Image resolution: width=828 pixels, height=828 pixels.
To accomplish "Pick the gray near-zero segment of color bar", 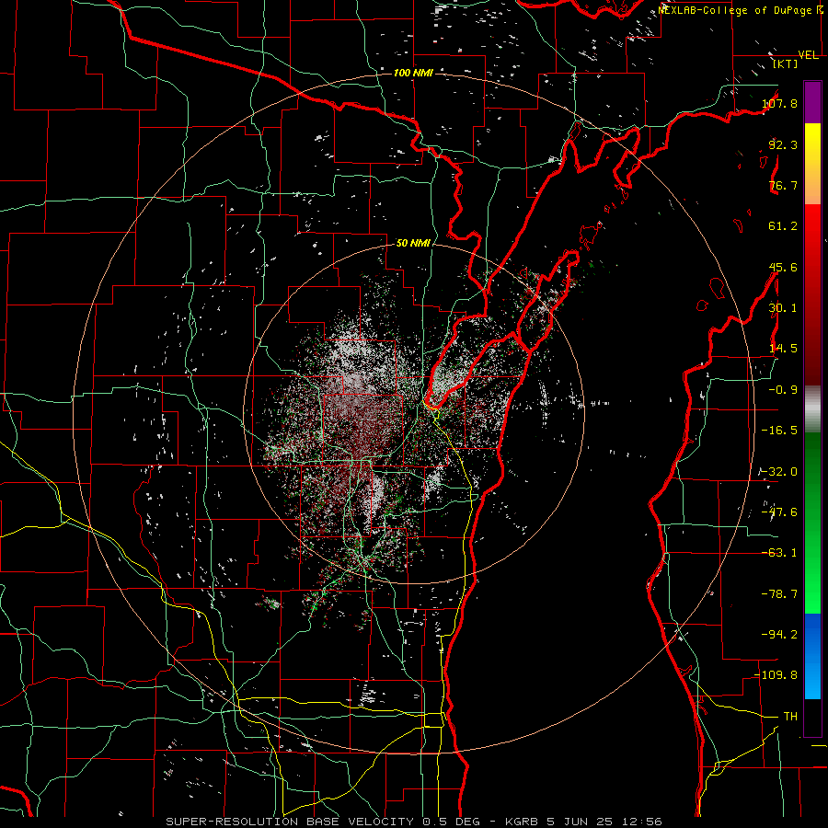I will [812, 407].
